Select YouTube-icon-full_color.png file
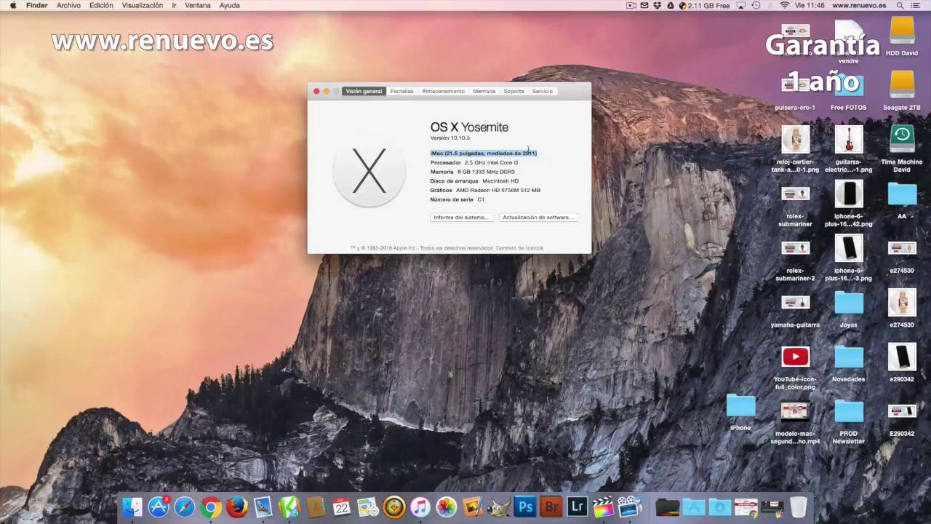Screen dimensions: 931x524 [795, 367]
